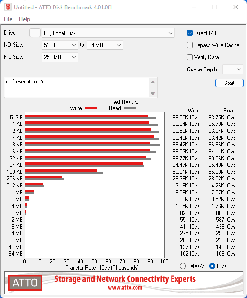Open the Queue Depth dropdown
Screen dimensions: 247x298
coord(233,69)
